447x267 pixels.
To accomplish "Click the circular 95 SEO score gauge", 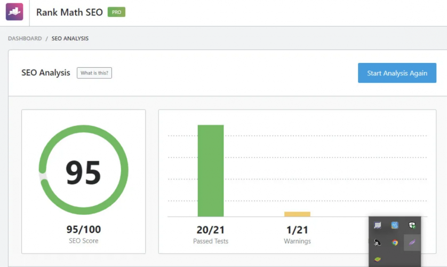I will [x=84, y=171].
